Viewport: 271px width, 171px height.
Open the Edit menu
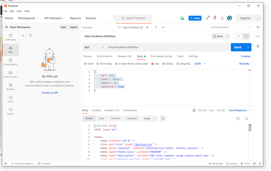coord(12,11)
